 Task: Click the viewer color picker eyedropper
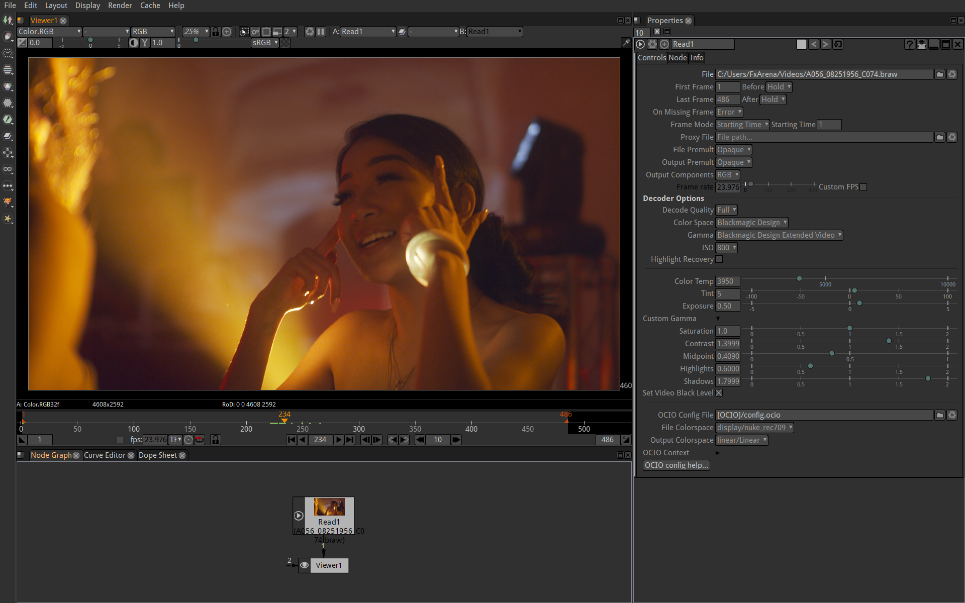click(626, 43)
